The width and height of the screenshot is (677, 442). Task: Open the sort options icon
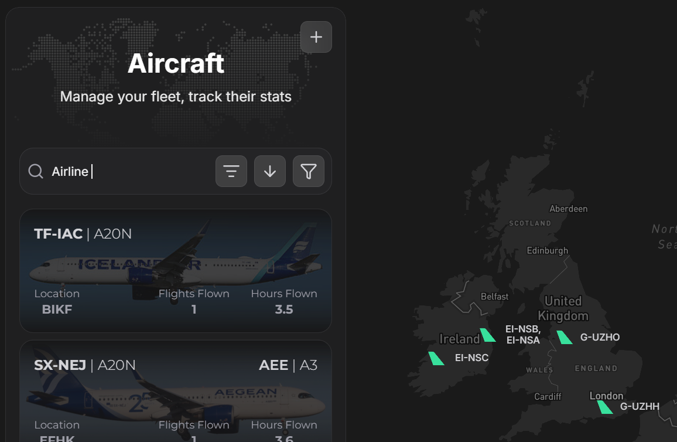point(231,171)
